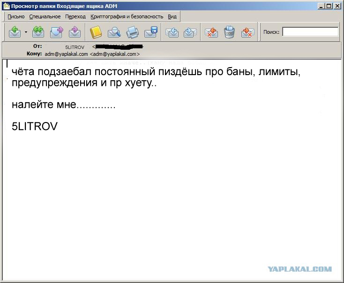
Task: Go to previous message envelope icon
Action: click(172, 32)
